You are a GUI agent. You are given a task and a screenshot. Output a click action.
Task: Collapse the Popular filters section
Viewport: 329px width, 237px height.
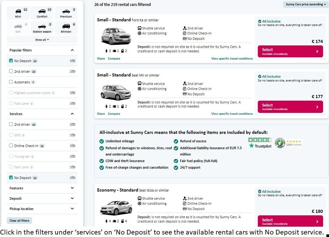pyautogui.click(x=72, y=50)
